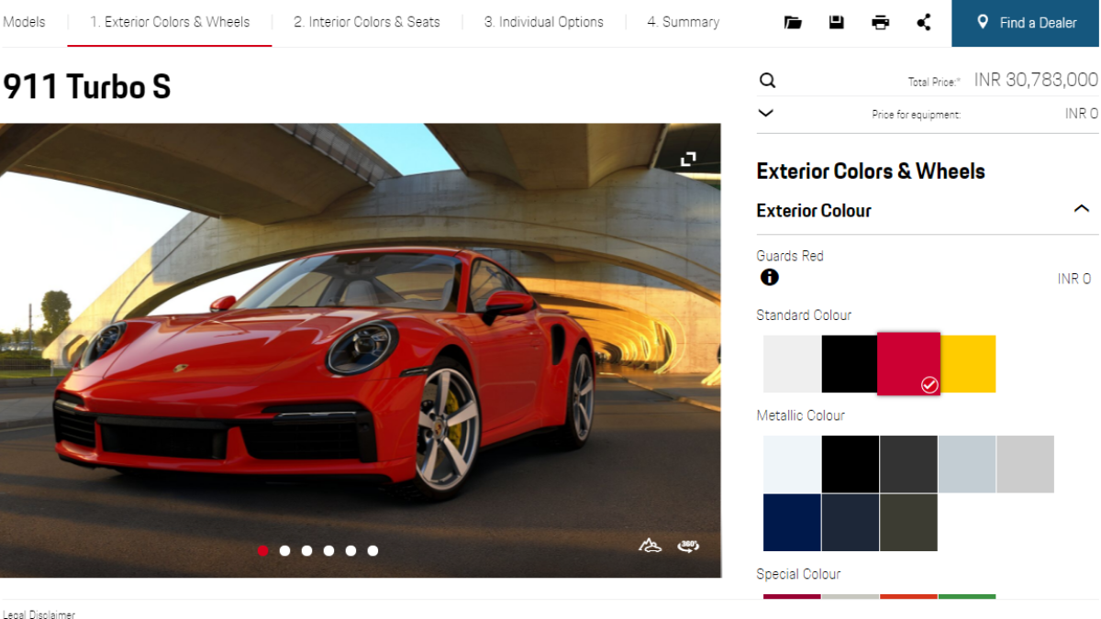Jump to the second carousel image dot

pyautogui.click(x=285, y=550)
